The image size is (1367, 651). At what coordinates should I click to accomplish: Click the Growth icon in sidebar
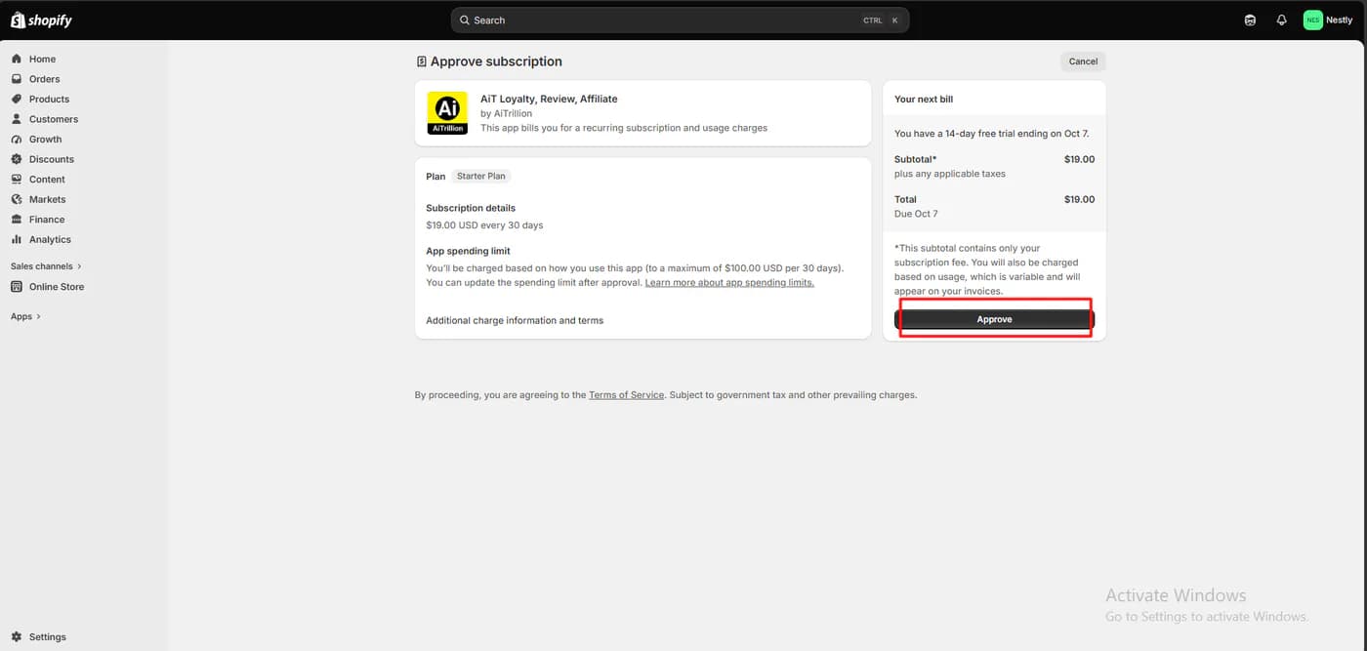click(17, 140)
